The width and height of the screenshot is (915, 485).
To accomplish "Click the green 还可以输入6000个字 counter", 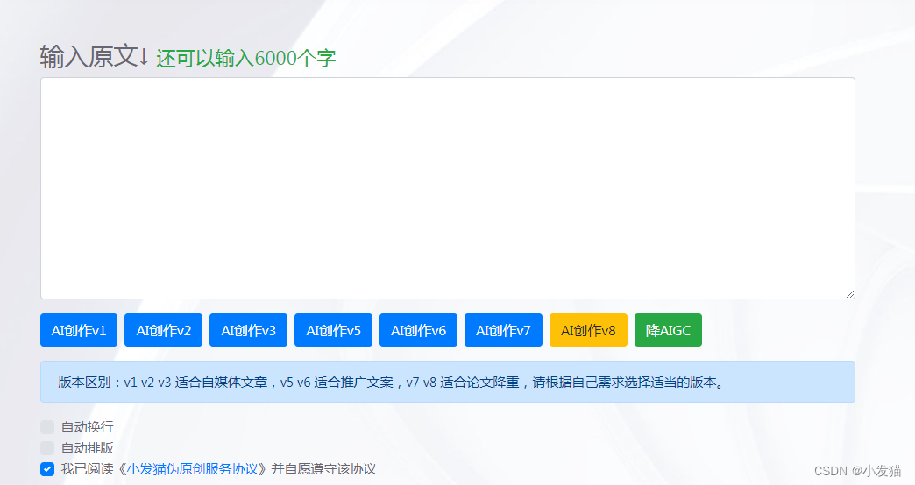I will coord(246,59).
